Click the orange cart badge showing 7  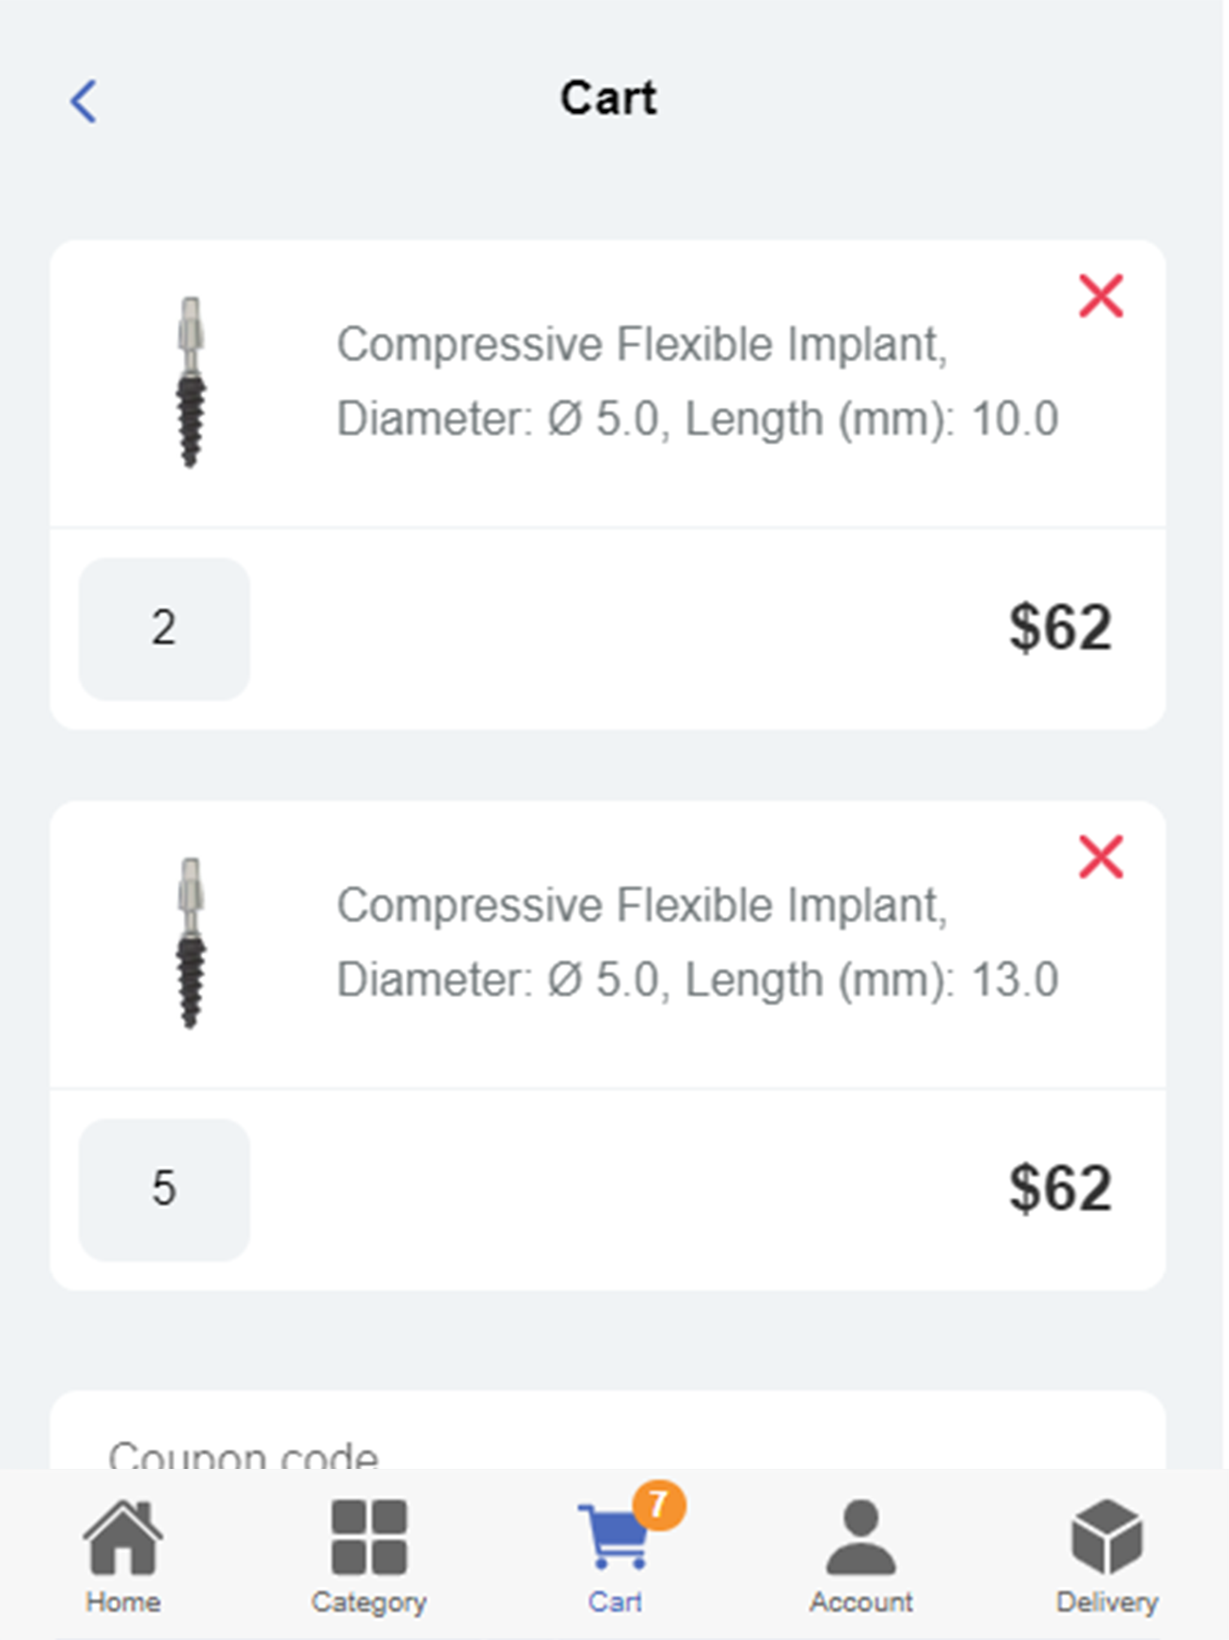(x=658, y=1505)
